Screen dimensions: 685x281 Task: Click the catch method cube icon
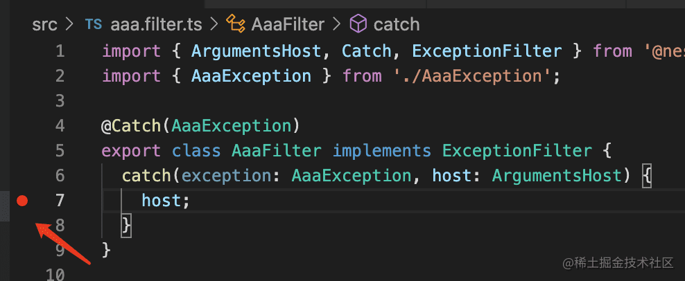point(358,24)
